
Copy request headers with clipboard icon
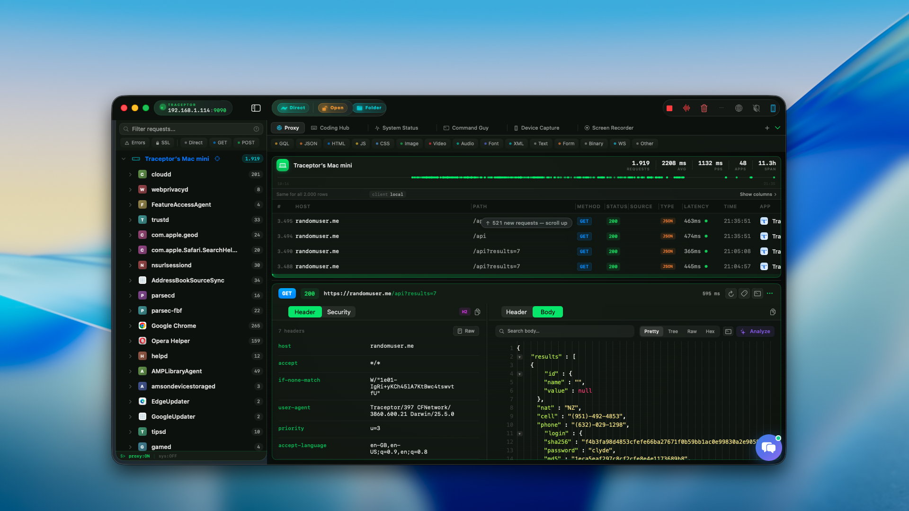pyautogui.click(x=478, y=312)
